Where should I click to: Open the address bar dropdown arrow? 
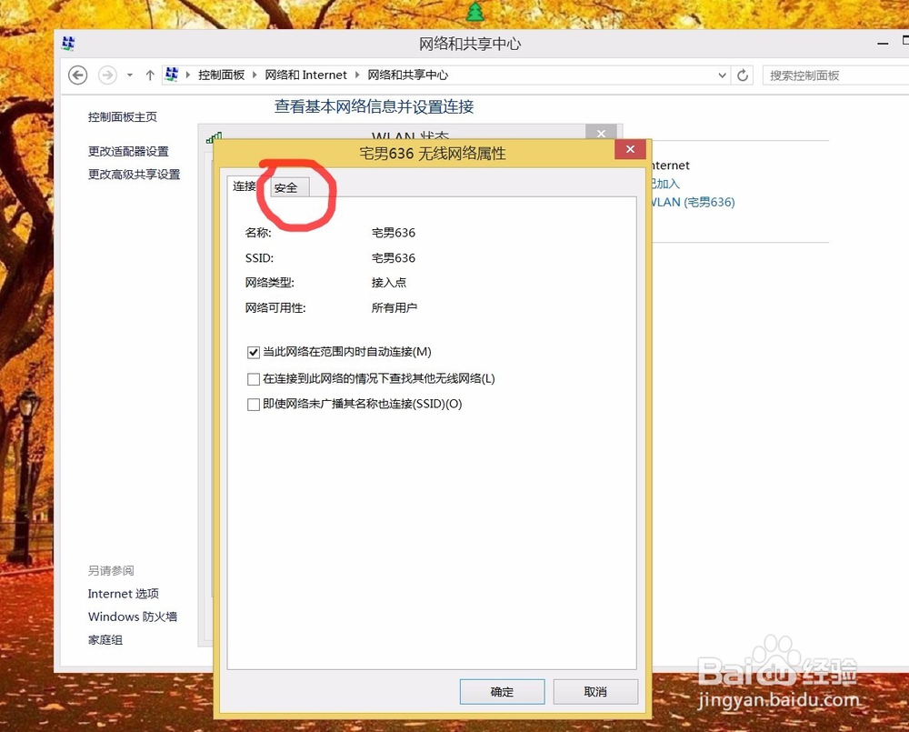pos(722,75)
